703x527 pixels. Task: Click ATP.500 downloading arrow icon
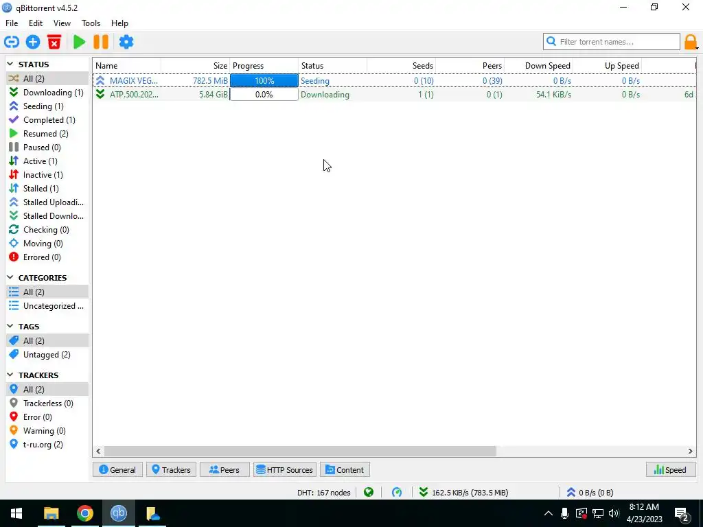coord(100,95)
